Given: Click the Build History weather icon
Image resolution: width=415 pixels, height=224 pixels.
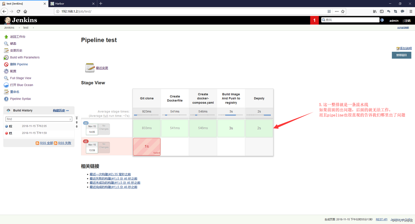Looking at the screenshot, I should tap(8, 111).
